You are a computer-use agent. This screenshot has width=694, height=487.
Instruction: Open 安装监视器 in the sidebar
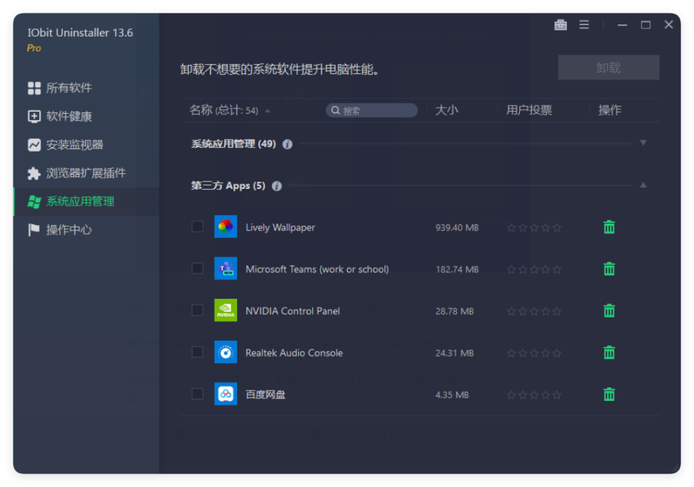(x=74, y=145)
